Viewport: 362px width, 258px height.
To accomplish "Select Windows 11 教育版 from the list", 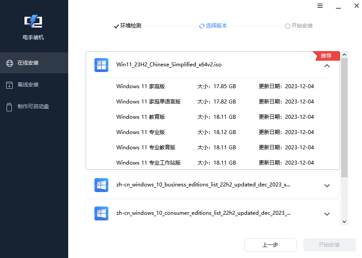I will pyautogui.click(x=139, y=117).
